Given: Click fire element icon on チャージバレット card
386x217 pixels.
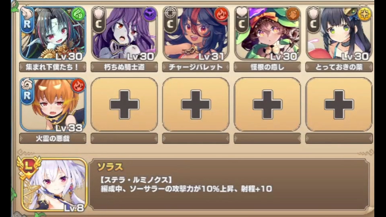Looking at the screenshot, I should (x=221, y=14).
